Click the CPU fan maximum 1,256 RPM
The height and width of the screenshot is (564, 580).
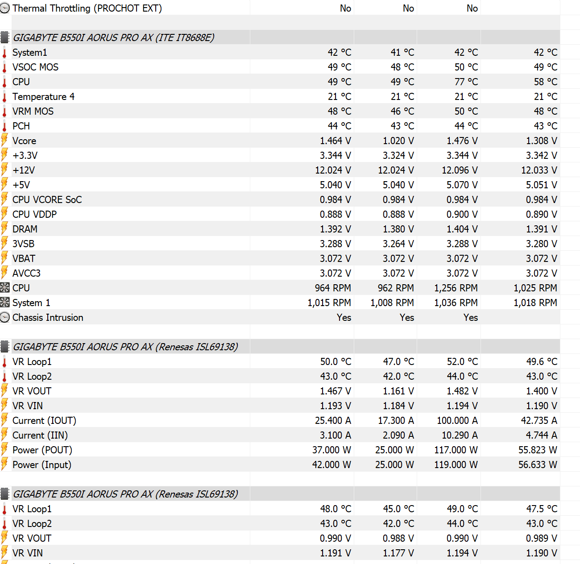click(456, 288)
